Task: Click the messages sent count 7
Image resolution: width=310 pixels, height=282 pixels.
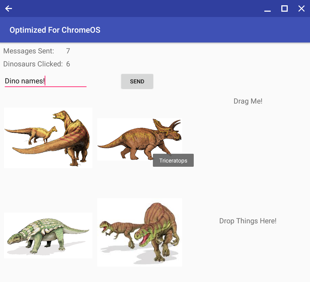Action: [68, 51]
